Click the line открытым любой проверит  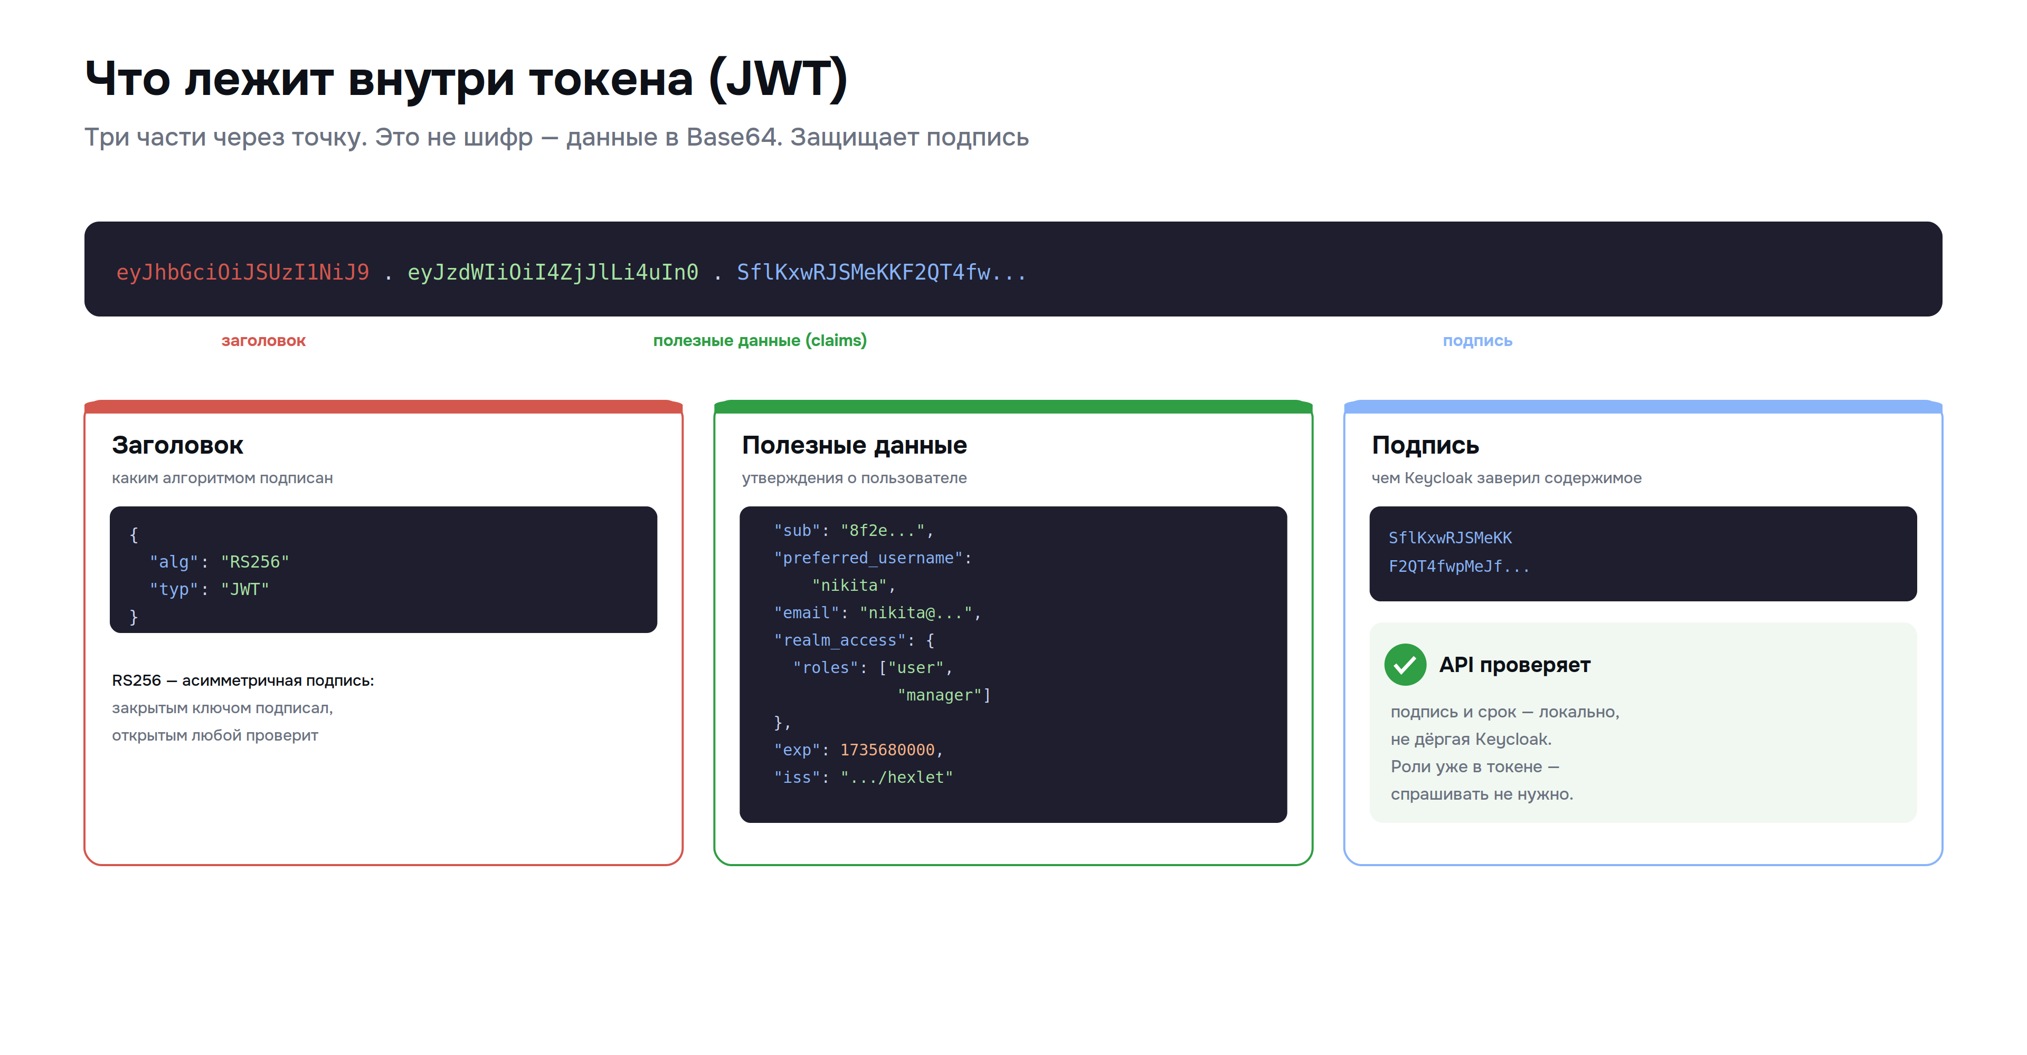click(215, 736)
